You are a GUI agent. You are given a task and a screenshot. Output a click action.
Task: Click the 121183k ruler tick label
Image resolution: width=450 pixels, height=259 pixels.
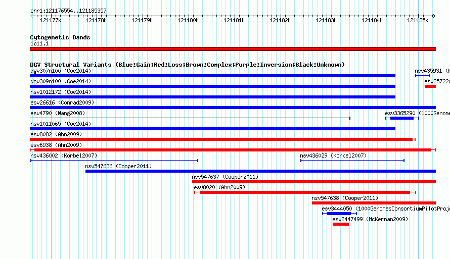pyautogui.click(x=326, y=20)
